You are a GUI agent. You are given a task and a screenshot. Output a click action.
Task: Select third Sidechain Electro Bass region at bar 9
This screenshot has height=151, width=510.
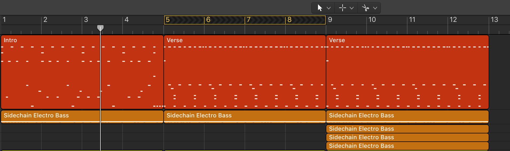(407, 137)
